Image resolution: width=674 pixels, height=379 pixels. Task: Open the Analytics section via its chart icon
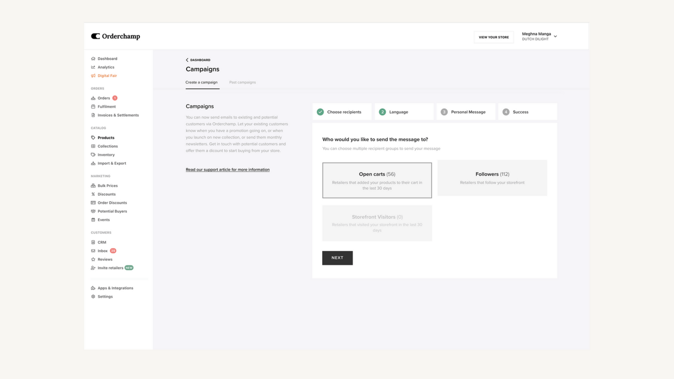[93, 67]
